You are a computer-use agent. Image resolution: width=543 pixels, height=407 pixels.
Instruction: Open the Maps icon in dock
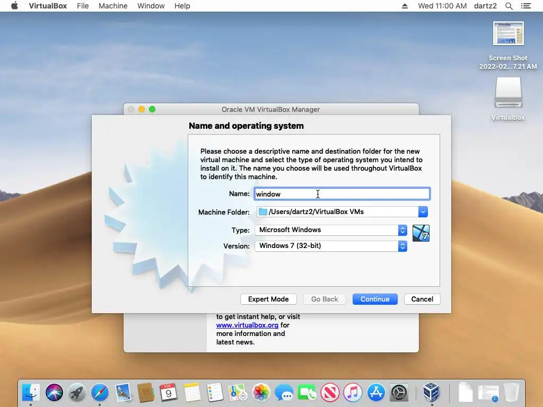238,393
